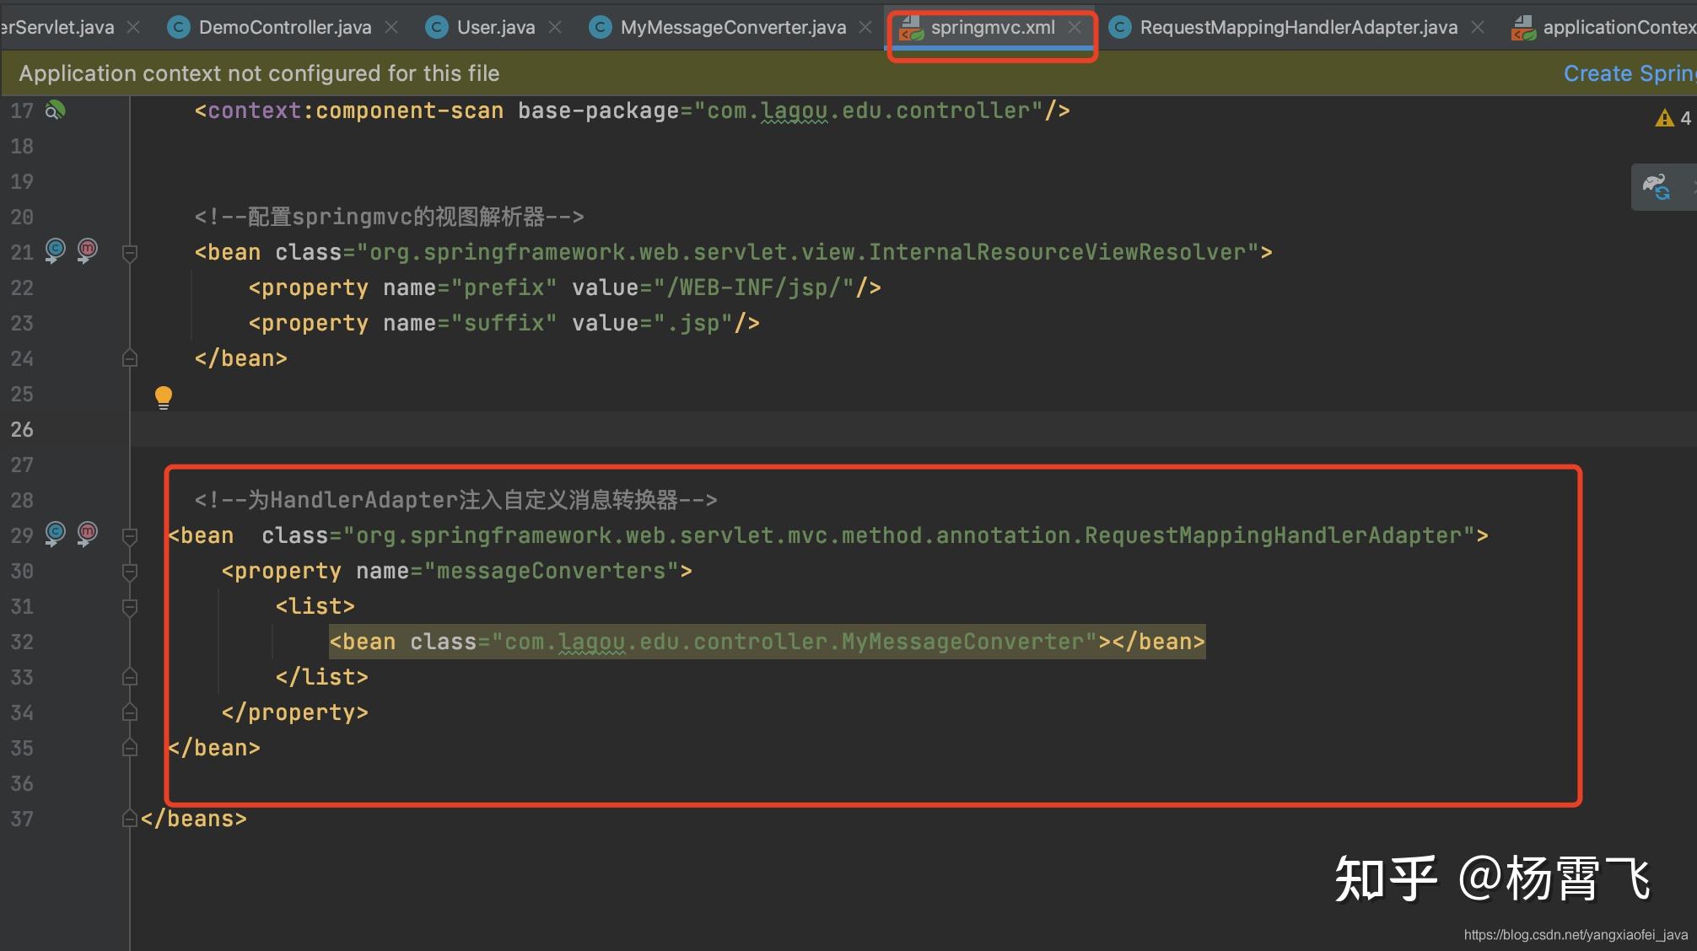The height and width of the screenshot is (951, 1697).
Task: Fold the closing beans tag on line 37
Action: (130, 819)
